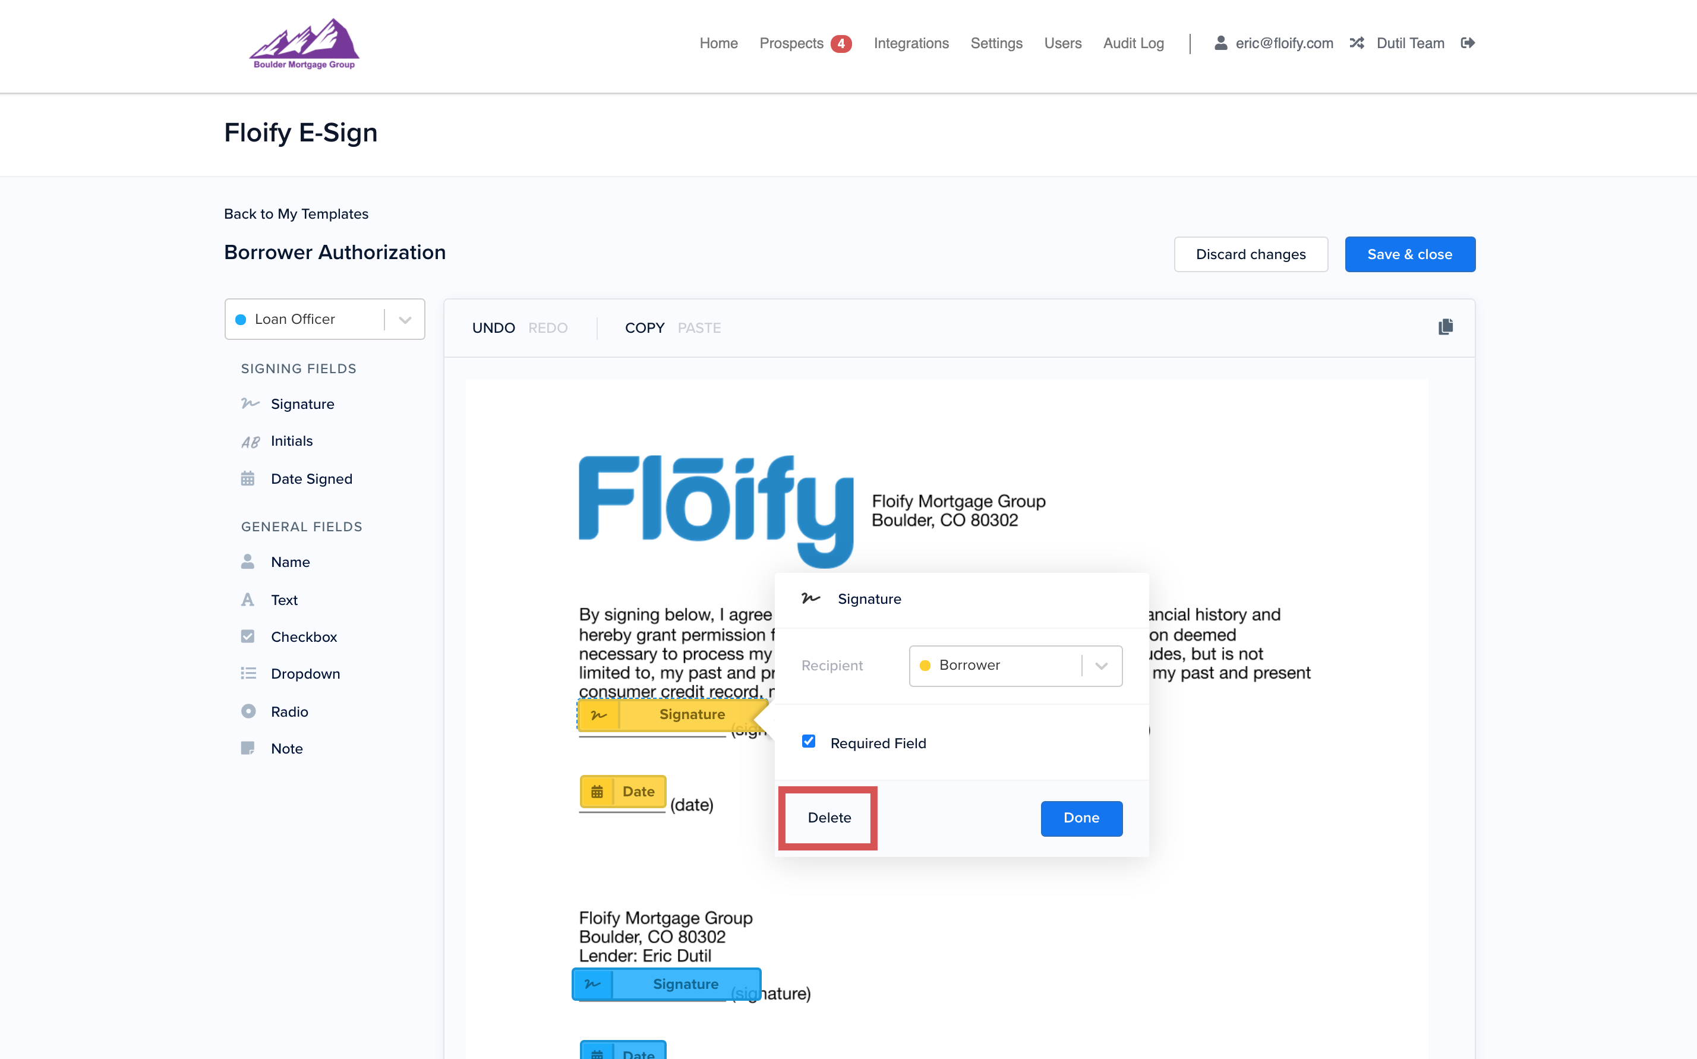Viewport: 1697px width, 1059px height.
Task: Click the Signature field icon in sidebar
Action: coord(250,404)
